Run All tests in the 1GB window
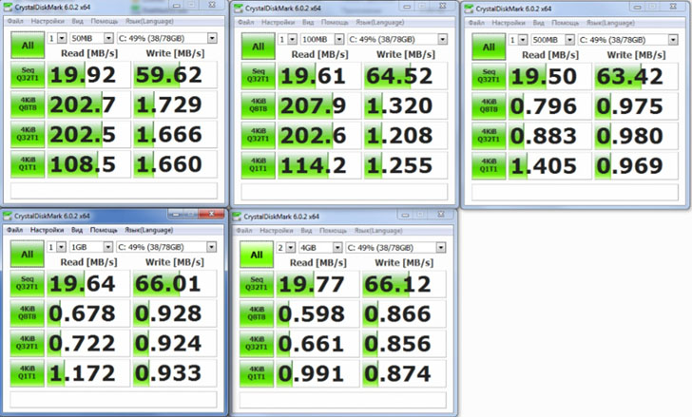692x417 pixels. tap(27, 255)
